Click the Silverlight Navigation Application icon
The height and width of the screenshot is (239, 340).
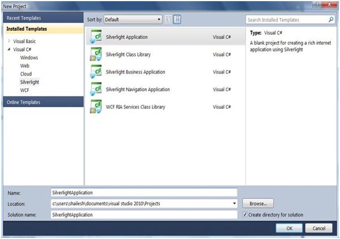click(x=96, y=89)
